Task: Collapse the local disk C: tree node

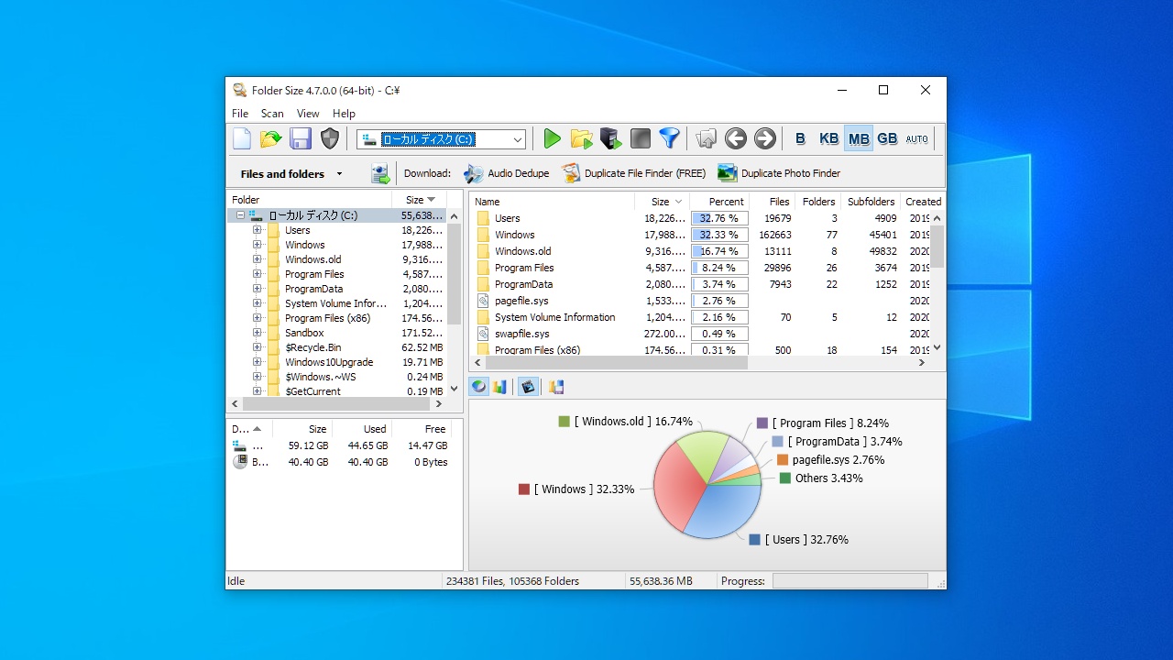Action: click(240, 215)
